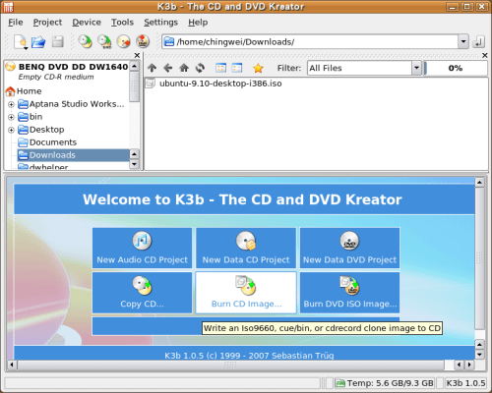This screenshot has height=393, width=492.
Task: Click the Temp disk icon in status bar
Action: coord(340,383)
